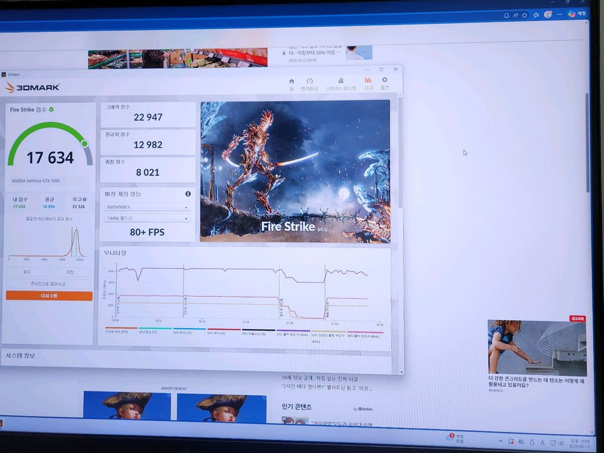Viewport: 604px width, 453px height.
Task: Click the best score 21 326
Action: pos(79,207)
